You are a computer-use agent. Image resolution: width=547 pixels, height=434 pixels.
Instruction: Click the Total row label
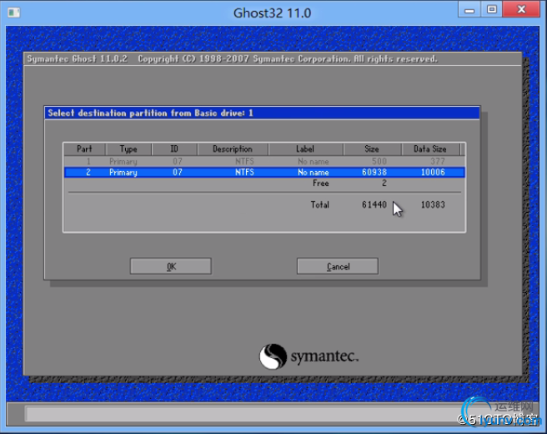coord(320,204)
